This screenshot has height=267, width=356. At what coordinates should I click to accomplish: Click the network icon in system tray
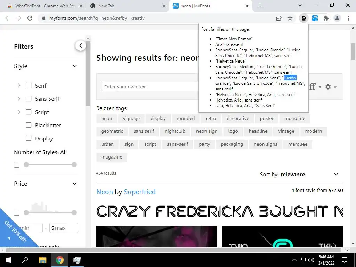[x=303, y=260]
